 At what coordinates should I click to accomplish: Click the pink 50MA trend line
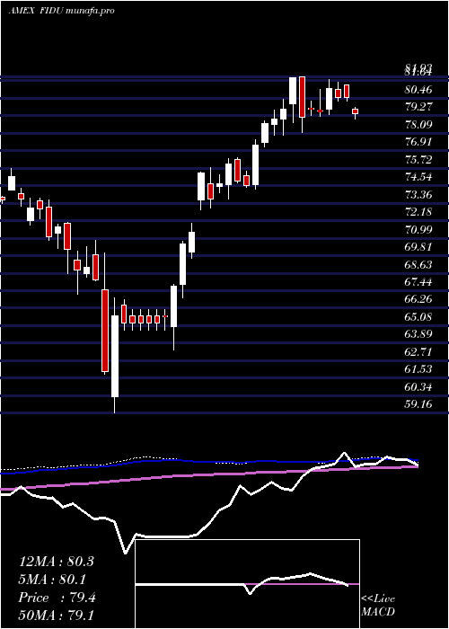[200, 475]
